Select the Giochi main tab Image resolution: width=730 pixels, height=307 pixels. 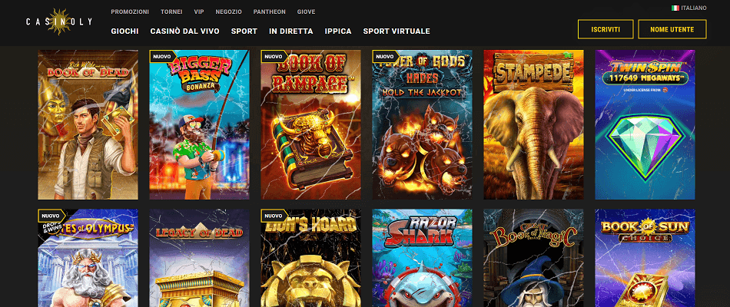click(x=124, y=31)
